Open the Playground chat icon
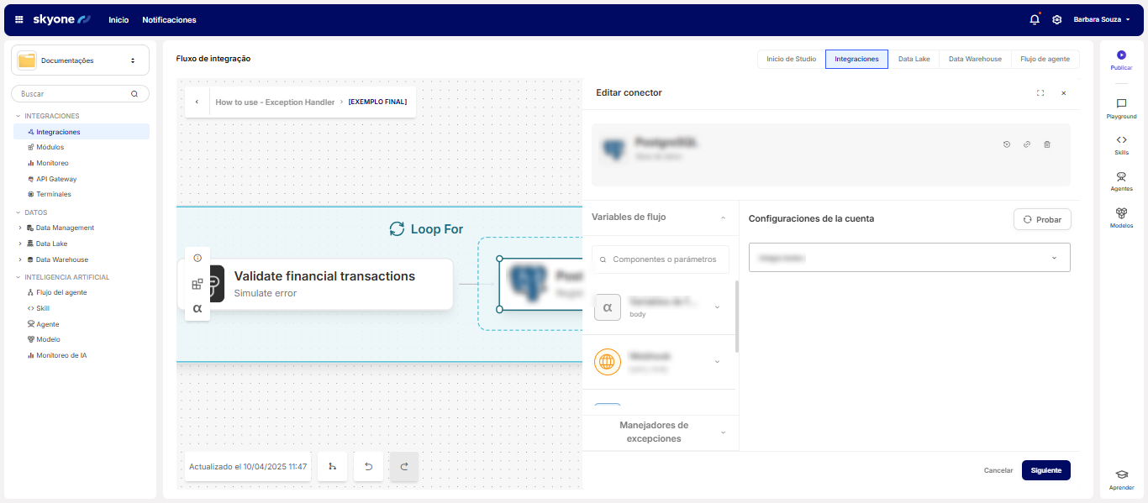This screenshot has height=503, width=1148. (x=1121, y=104)
